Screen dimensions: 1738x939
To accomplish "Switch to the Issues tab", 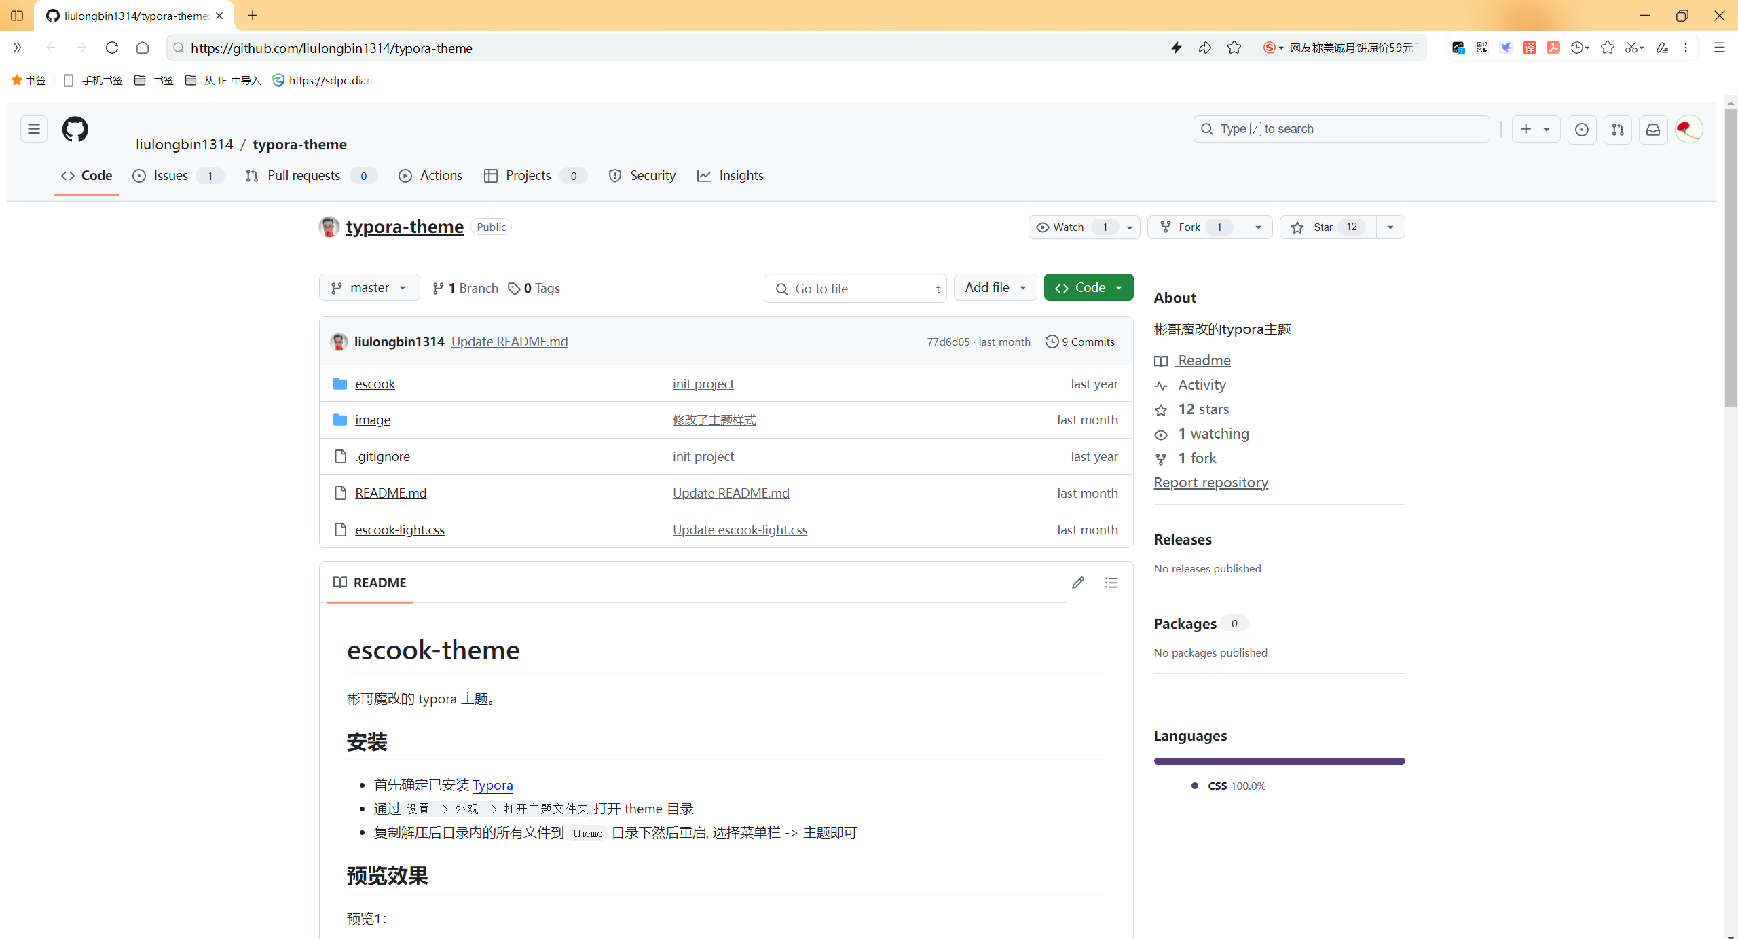I will (x=178, y=176).
